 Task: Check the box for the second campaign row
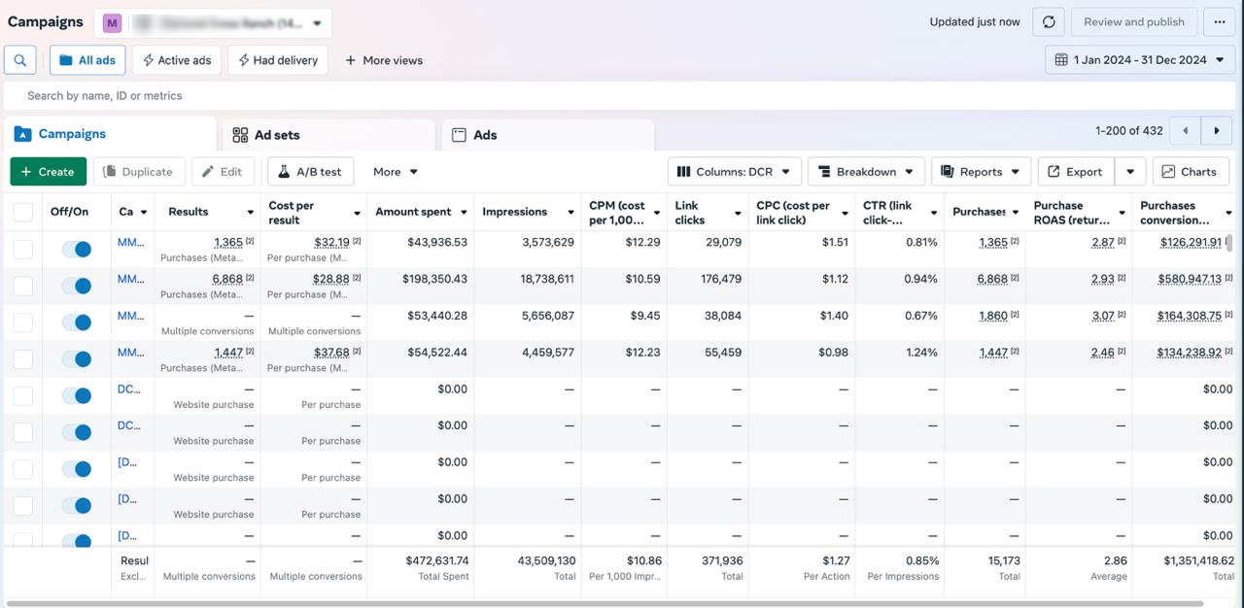23,287
